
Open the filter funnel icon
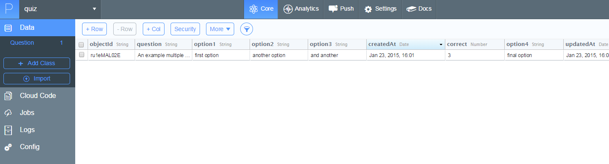247,29
